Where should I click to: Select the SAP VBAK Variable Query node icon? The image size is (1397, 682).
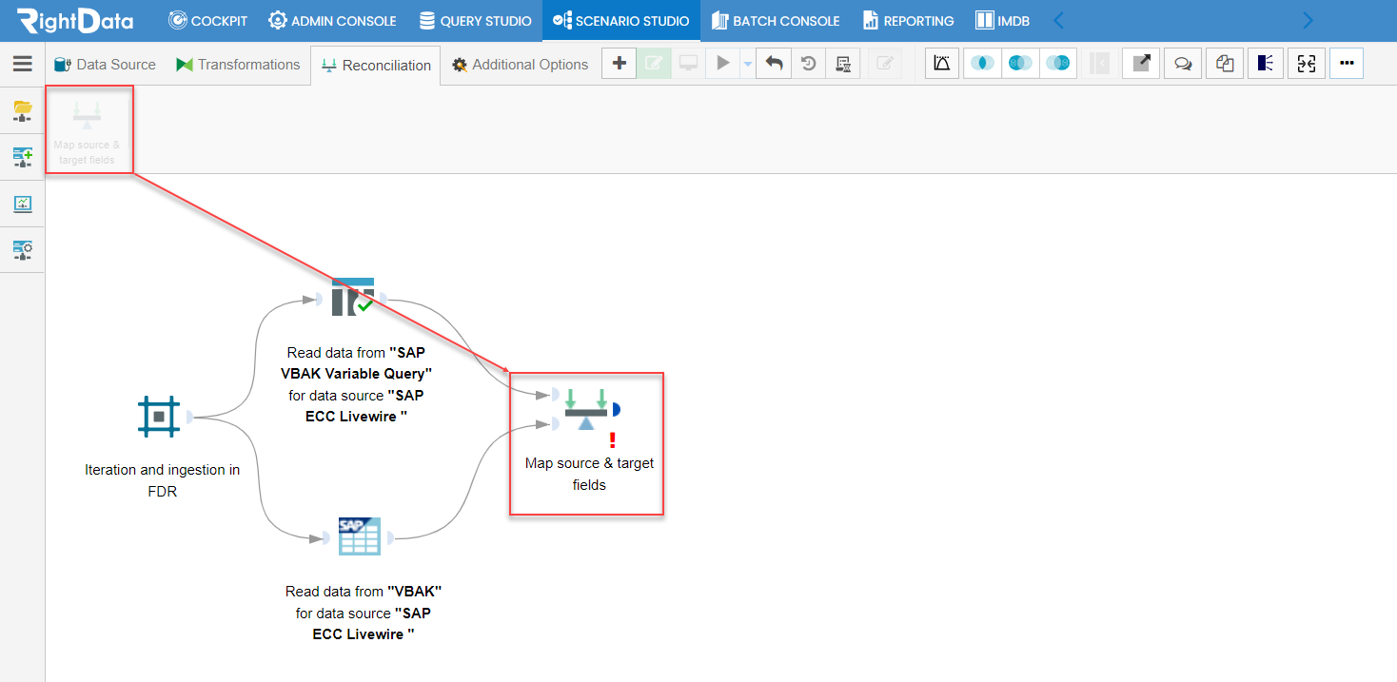pos(352,297)
